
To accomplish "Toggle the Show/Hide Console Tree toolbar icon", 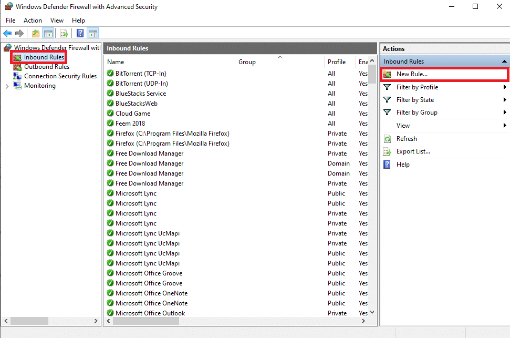I will coord(48,33).
